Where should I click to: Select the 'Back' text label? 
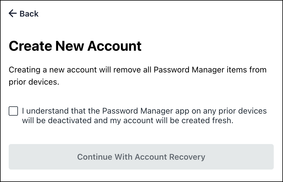pos(29,13)
